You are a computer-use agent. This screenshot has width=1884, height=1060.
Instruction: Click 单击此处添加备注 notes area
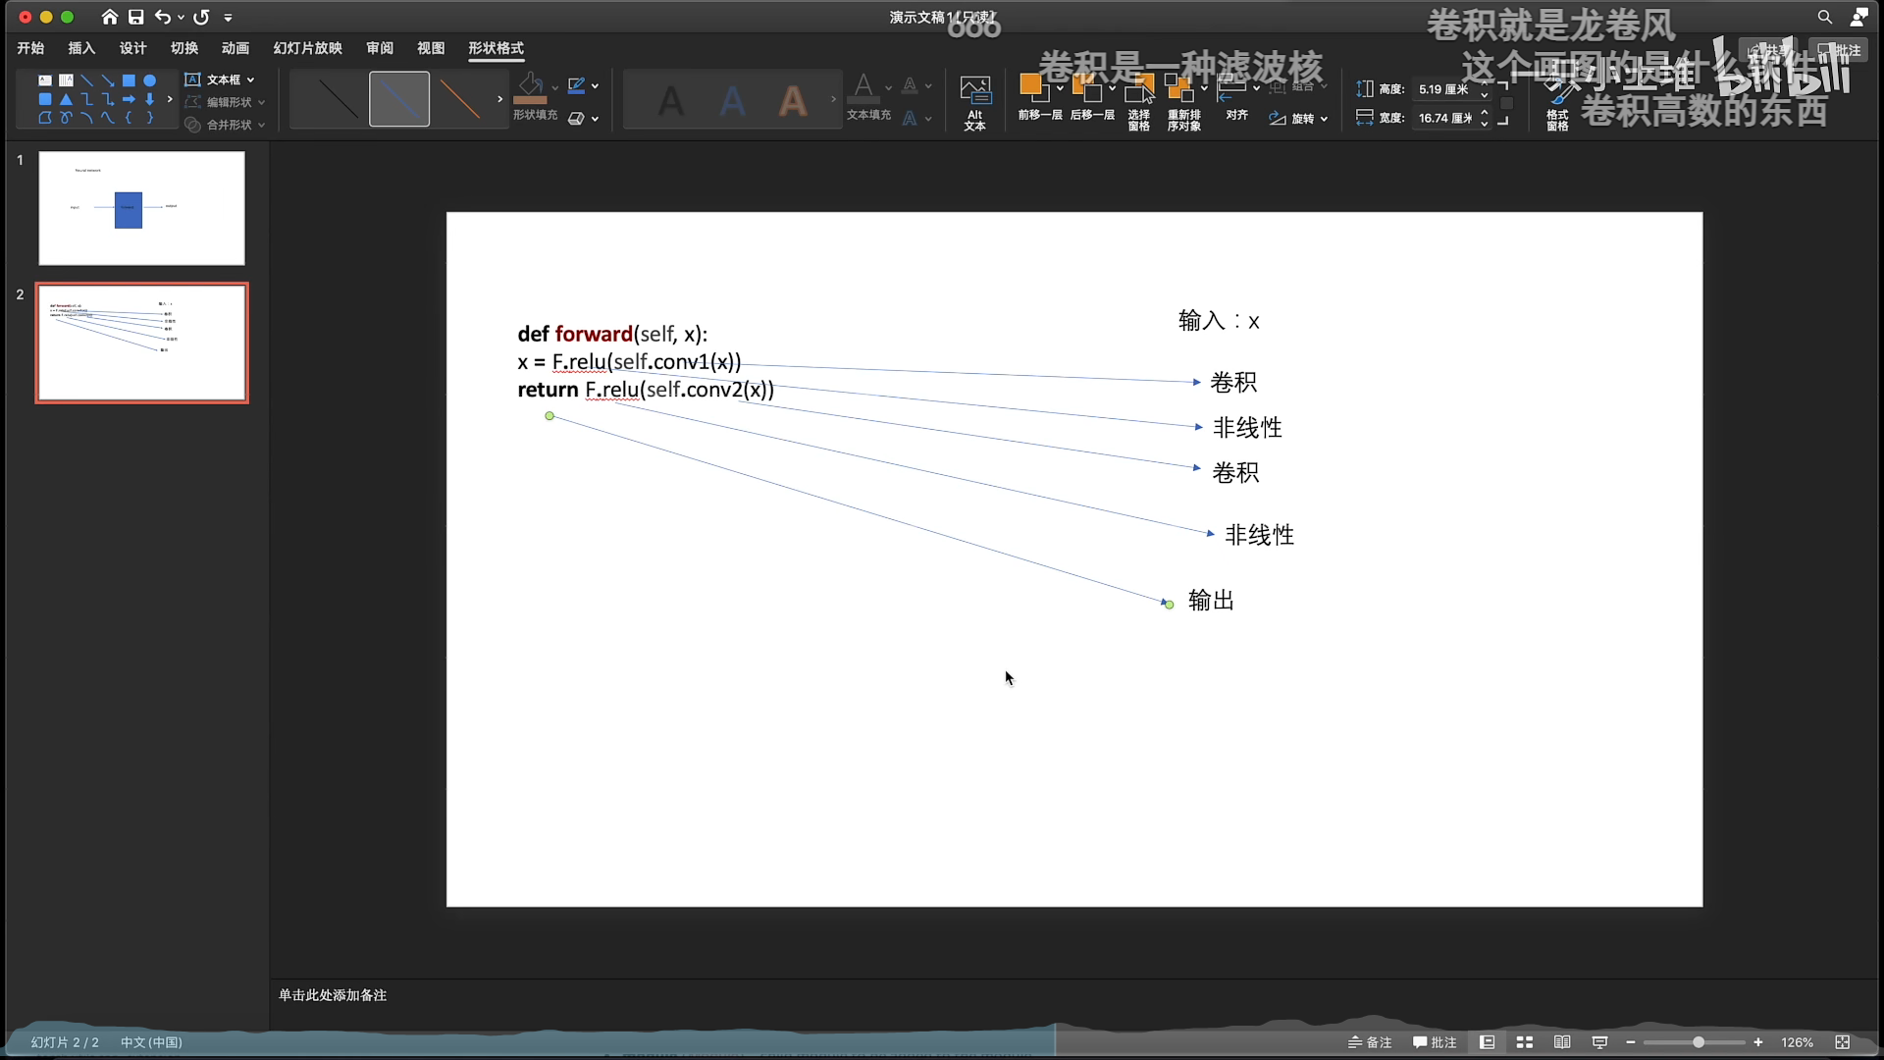tap(333, 995)
